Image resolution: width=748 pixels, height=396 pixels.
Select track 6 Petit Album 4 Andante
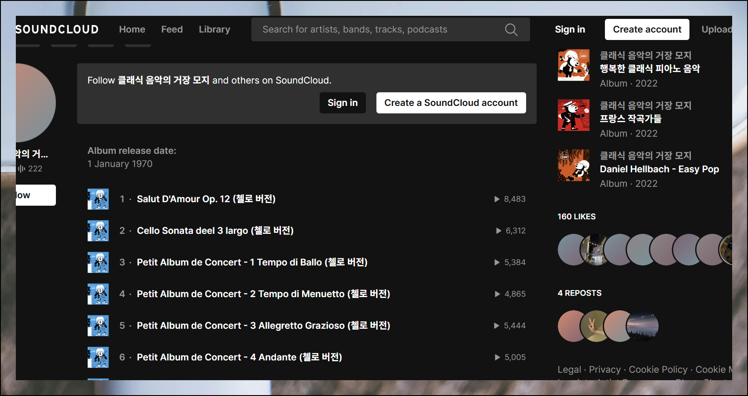(x=239, y=357)
